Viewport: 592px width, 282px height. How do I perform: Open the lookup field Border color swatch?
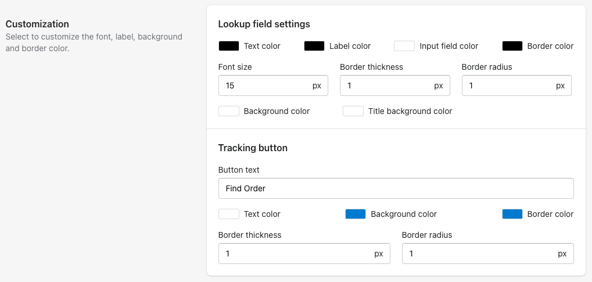click(512, 46)
